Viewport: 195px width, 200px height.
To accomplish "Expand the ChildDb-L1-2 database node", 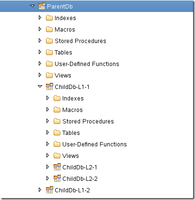I will pos(40,190).
